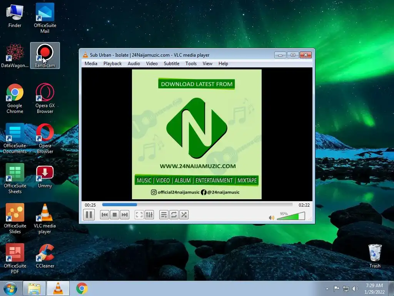
Task: Open File Explorer from taskbar
Action: point(34,289)
